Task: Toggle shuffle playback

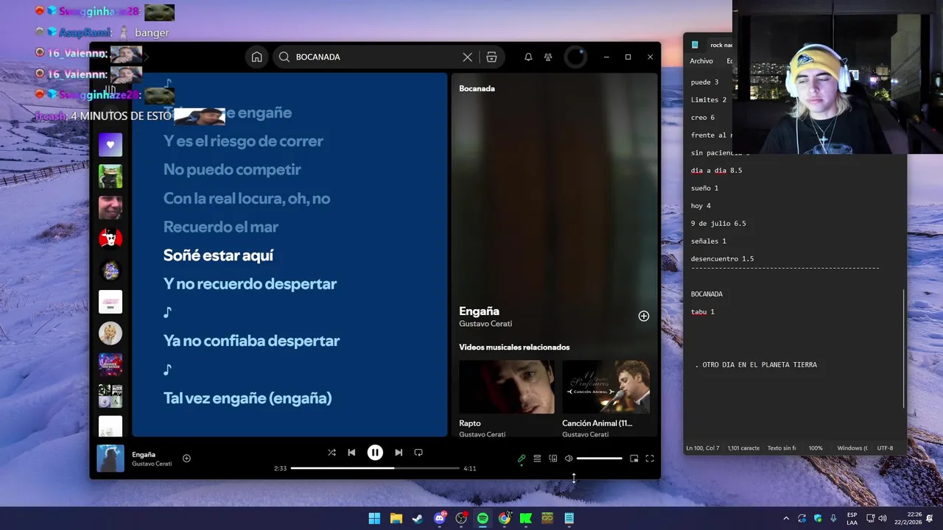Action: [x=332, y=453]
